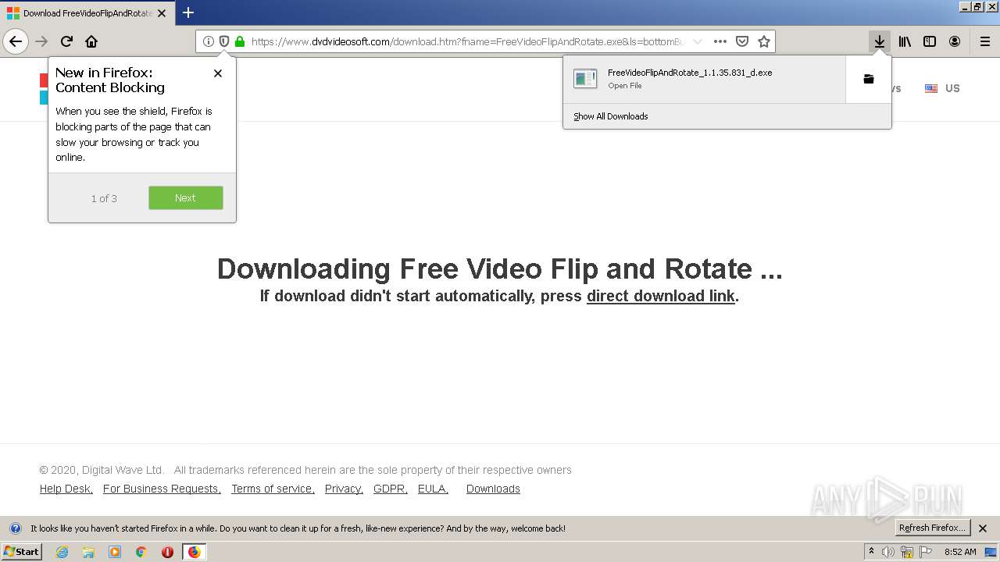The image size is (1000, 562).
Task: Open the Library icon
Action: [905, 41]
